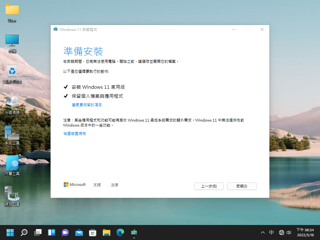Open the Mail app on taskbar

(x=79, y=232)
